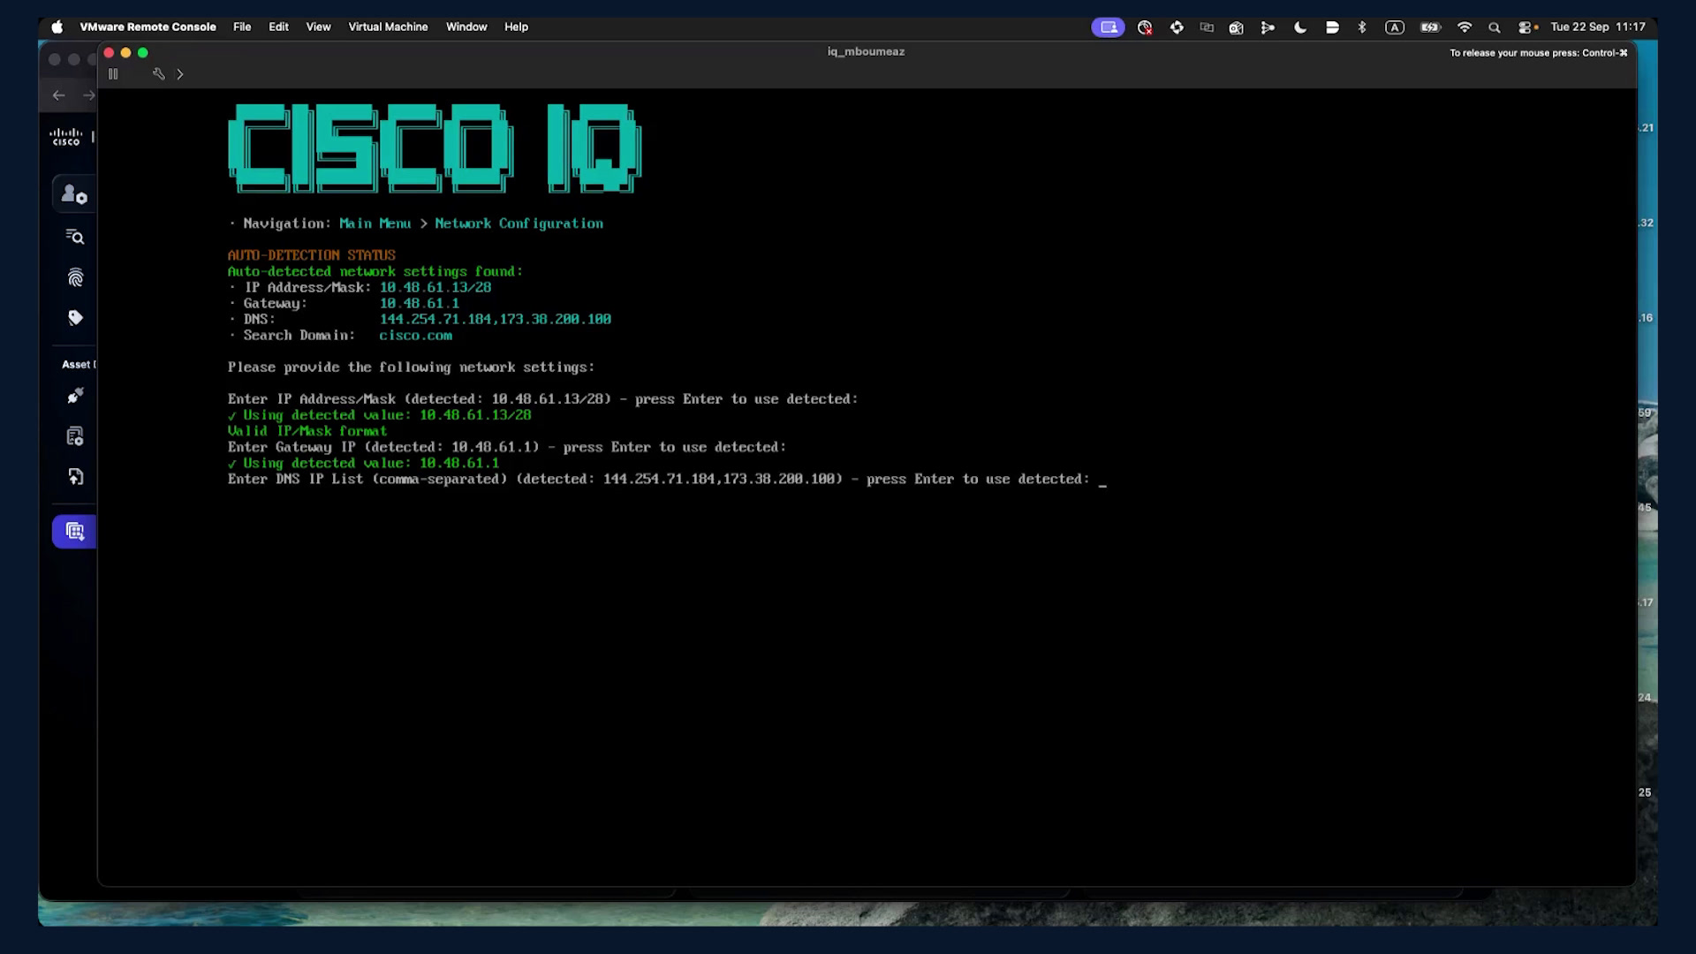Open the plug connector icon in sidebar
Viewport: 1696px width, 954px height.
(x=75, y=396)
